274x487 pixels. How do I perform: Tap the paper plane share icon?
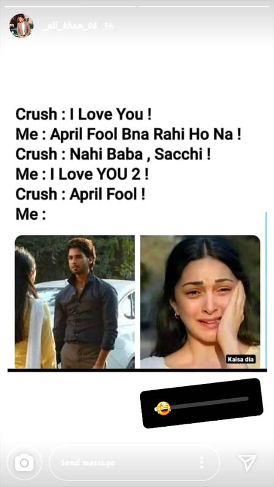247,463
